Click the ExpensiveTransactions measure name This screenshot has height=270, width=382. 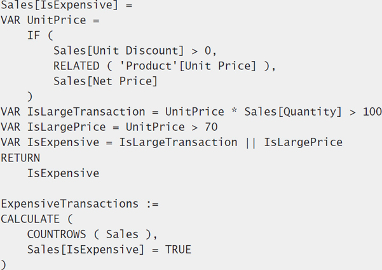(70, 204)
